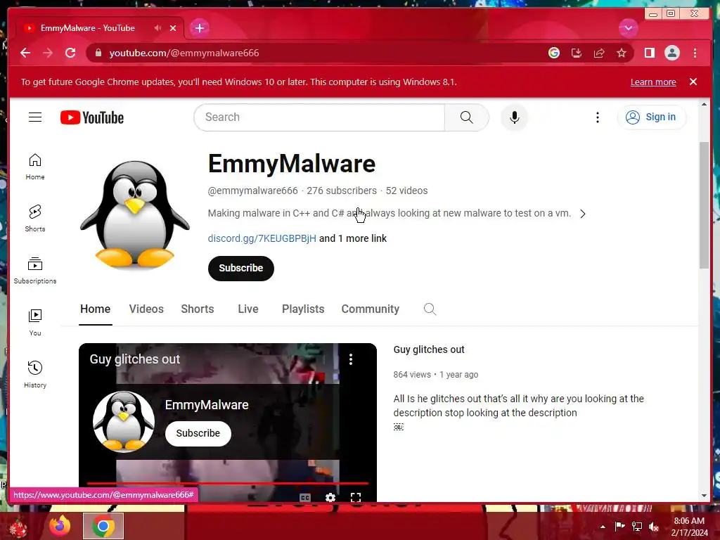Screen dimensions: 720x540
Task: Open the Action Center flag icon
Action: point(619,526)
